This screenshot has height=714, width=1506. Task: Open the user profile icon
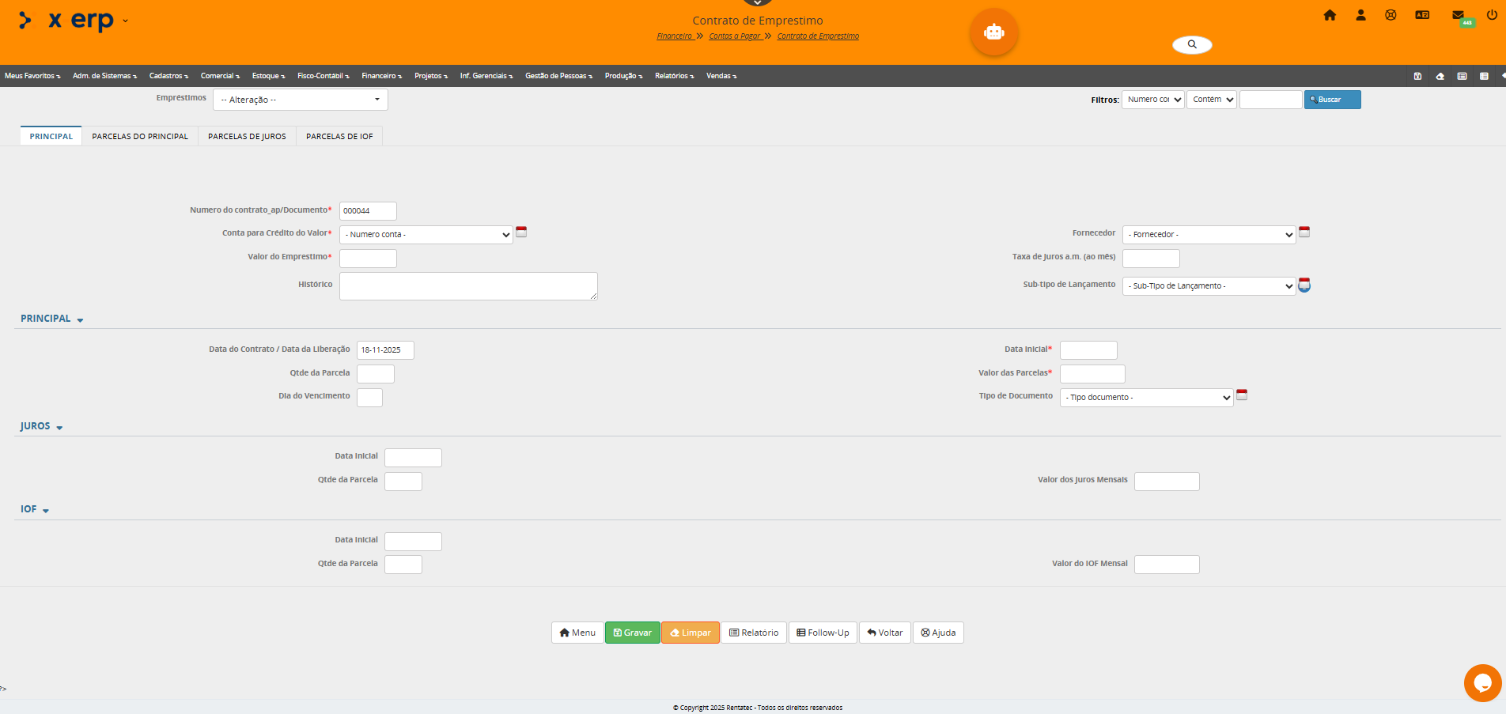(x=1360, y=15)
